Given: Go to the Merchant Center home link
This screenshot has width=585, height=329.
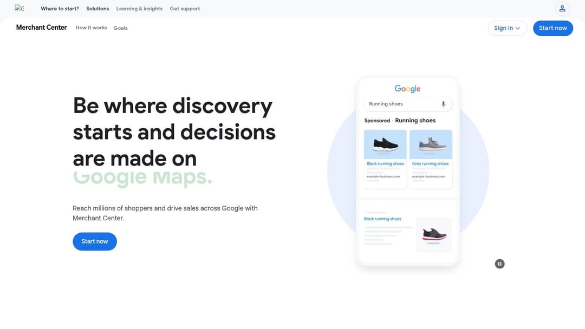Looking at the screenshot, I should point(41,28).
